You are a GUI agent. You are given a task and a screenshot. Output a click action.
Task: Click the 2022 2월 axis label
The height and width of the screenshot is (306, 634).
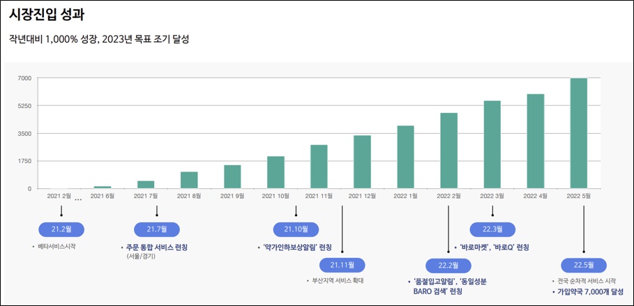(448, 196)
